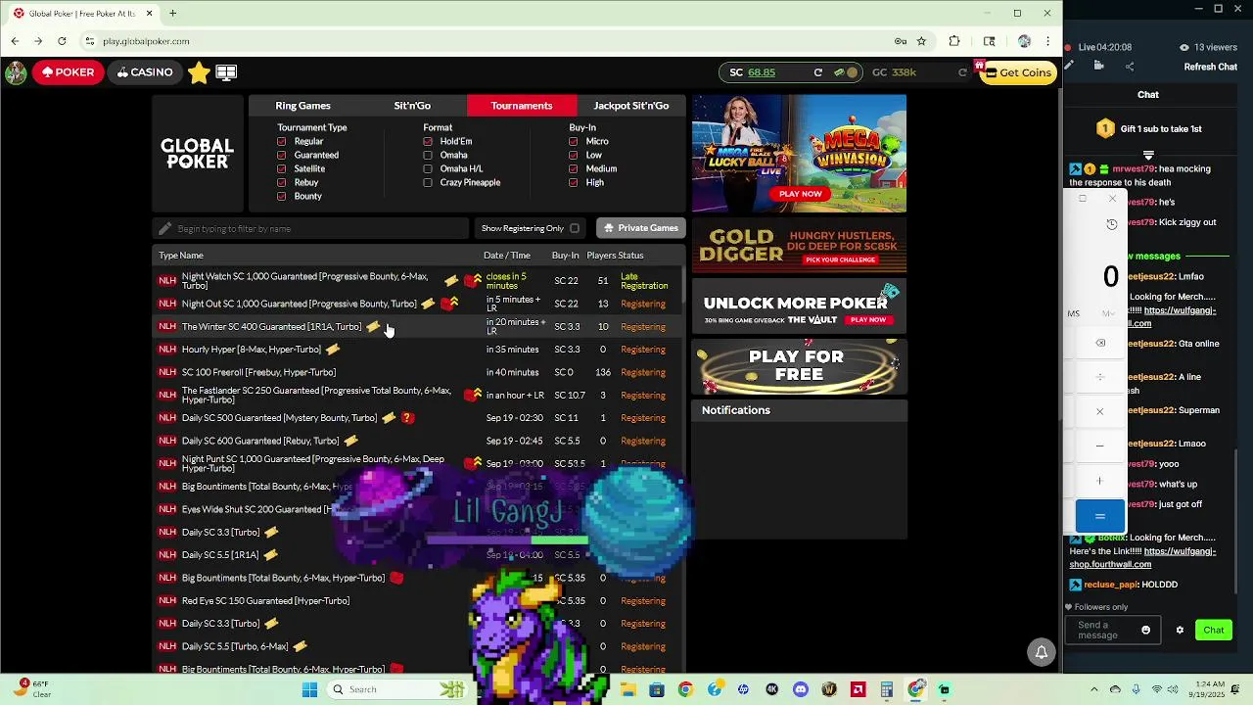This screenshot has height=705, width=1253.
Task: Click the Calculator multiply key
Action: [1100, 411]
